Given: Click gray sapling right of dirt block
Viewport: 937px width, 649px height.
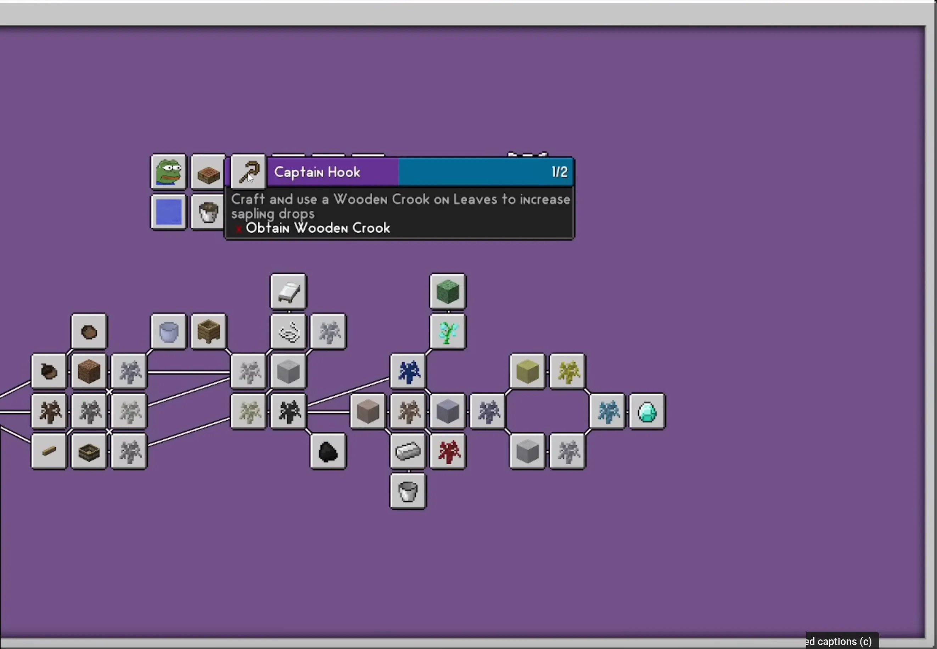Looking at the screenshot, I should tap(128, 371).
